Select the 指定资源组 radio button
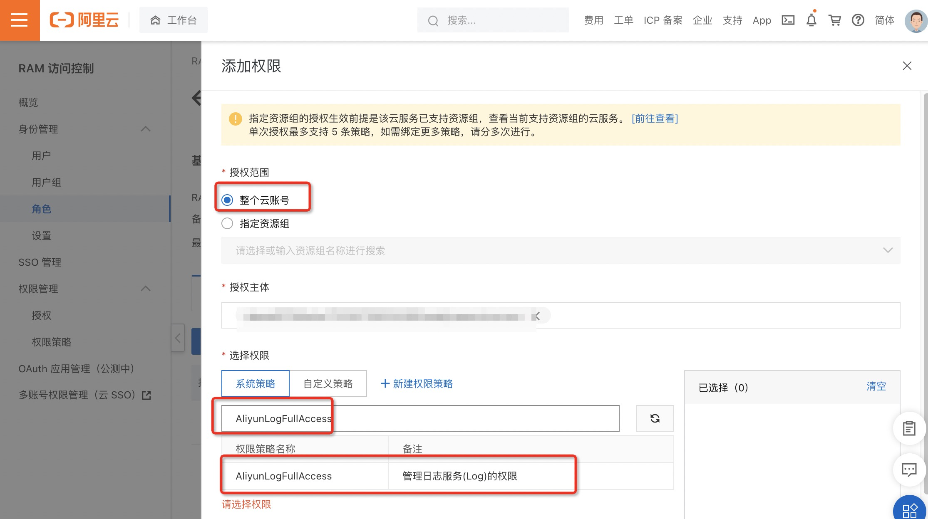Image resolution: width=928 pixels, height=519 pixels. pos(227,224)
